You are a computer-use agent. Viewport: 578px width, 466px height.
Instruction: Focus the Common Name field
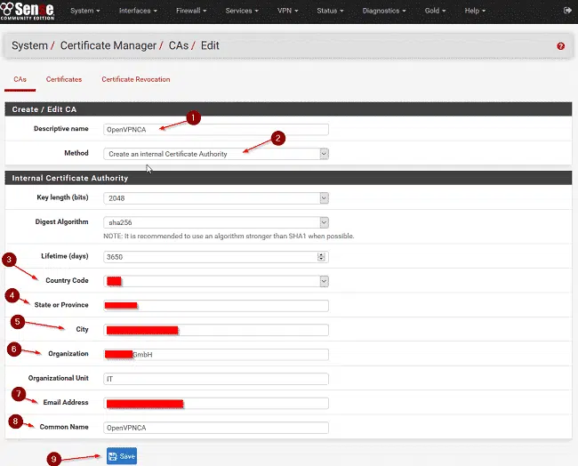(x=216, y=428)
